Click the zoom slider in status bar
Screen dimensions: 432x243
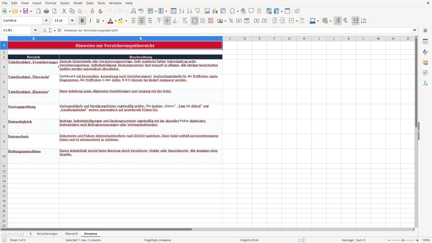point(403,240)
